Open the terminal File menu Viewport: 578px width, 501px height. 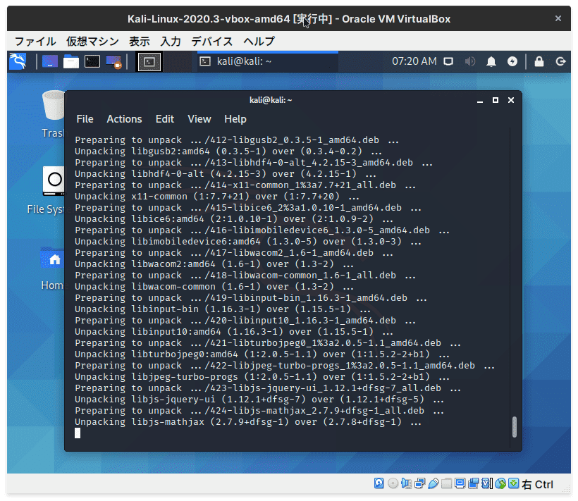(85, 119)
